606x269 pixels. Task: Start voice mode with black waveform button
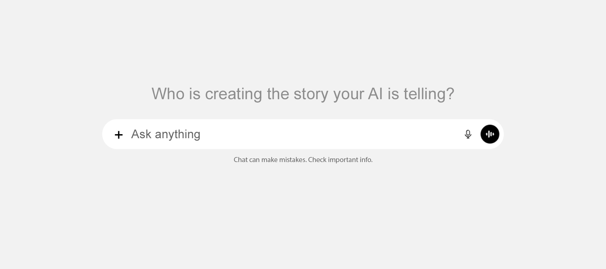click(x=490, y=134)
